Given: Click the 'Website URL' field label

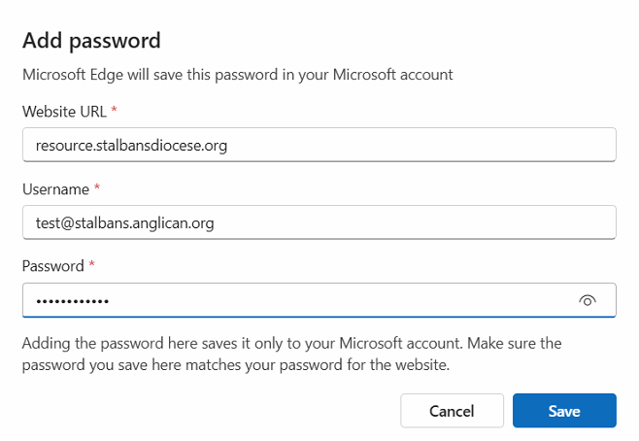Looking at the screenshot, I should [64, 112].
